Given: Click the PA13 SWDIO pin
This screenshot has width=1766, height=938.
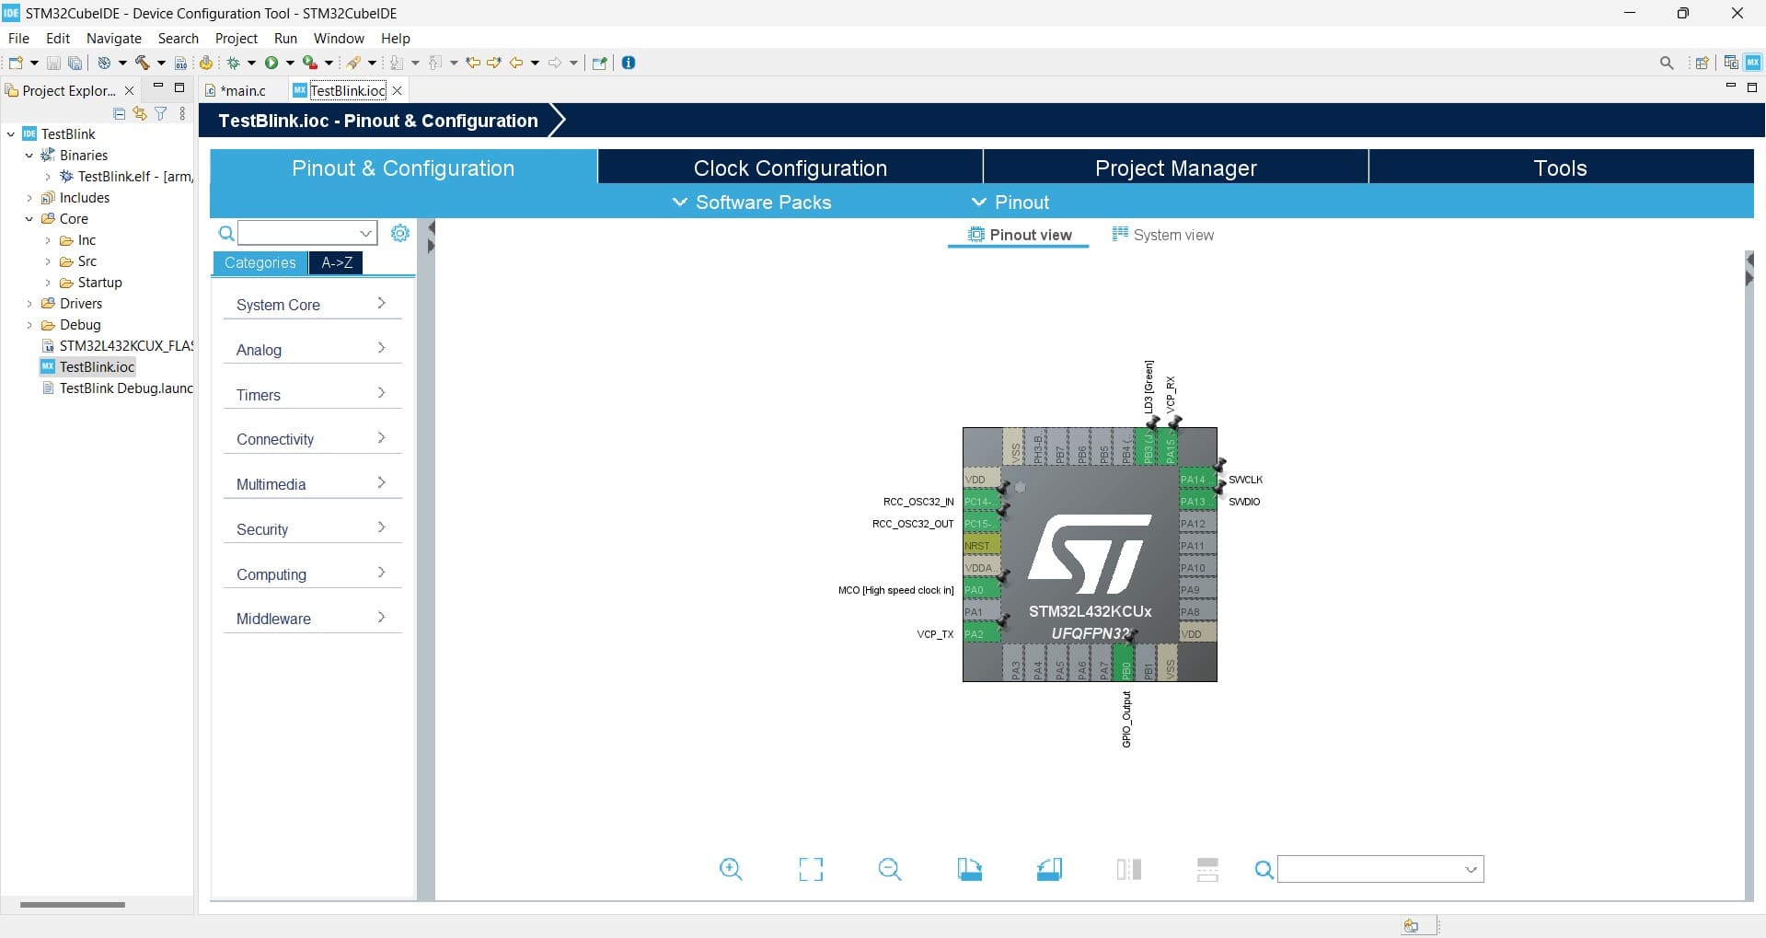Looking at the screenshot, I should (1198, 502).
